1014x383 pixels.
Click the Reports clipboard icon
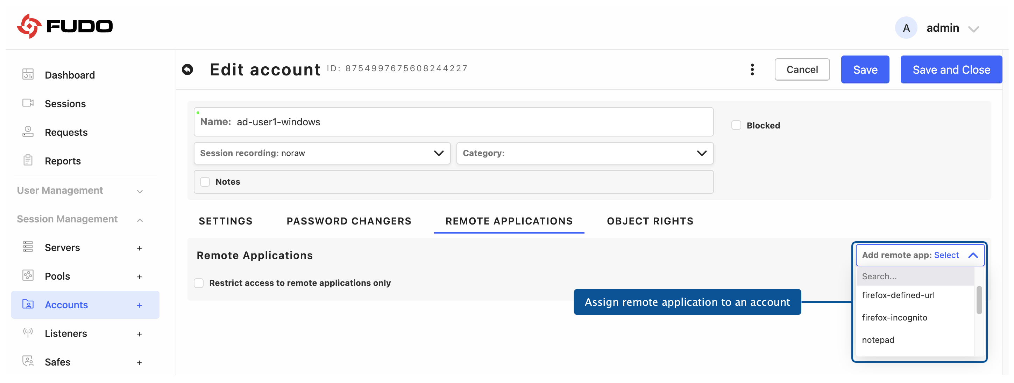coord(28,161)
